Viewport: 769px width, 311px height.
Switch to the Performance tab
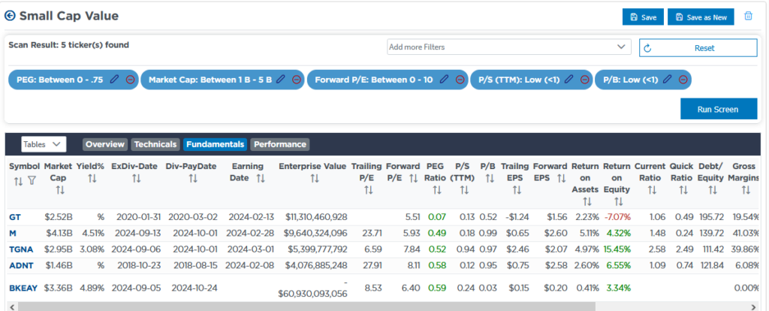[280, 144]
